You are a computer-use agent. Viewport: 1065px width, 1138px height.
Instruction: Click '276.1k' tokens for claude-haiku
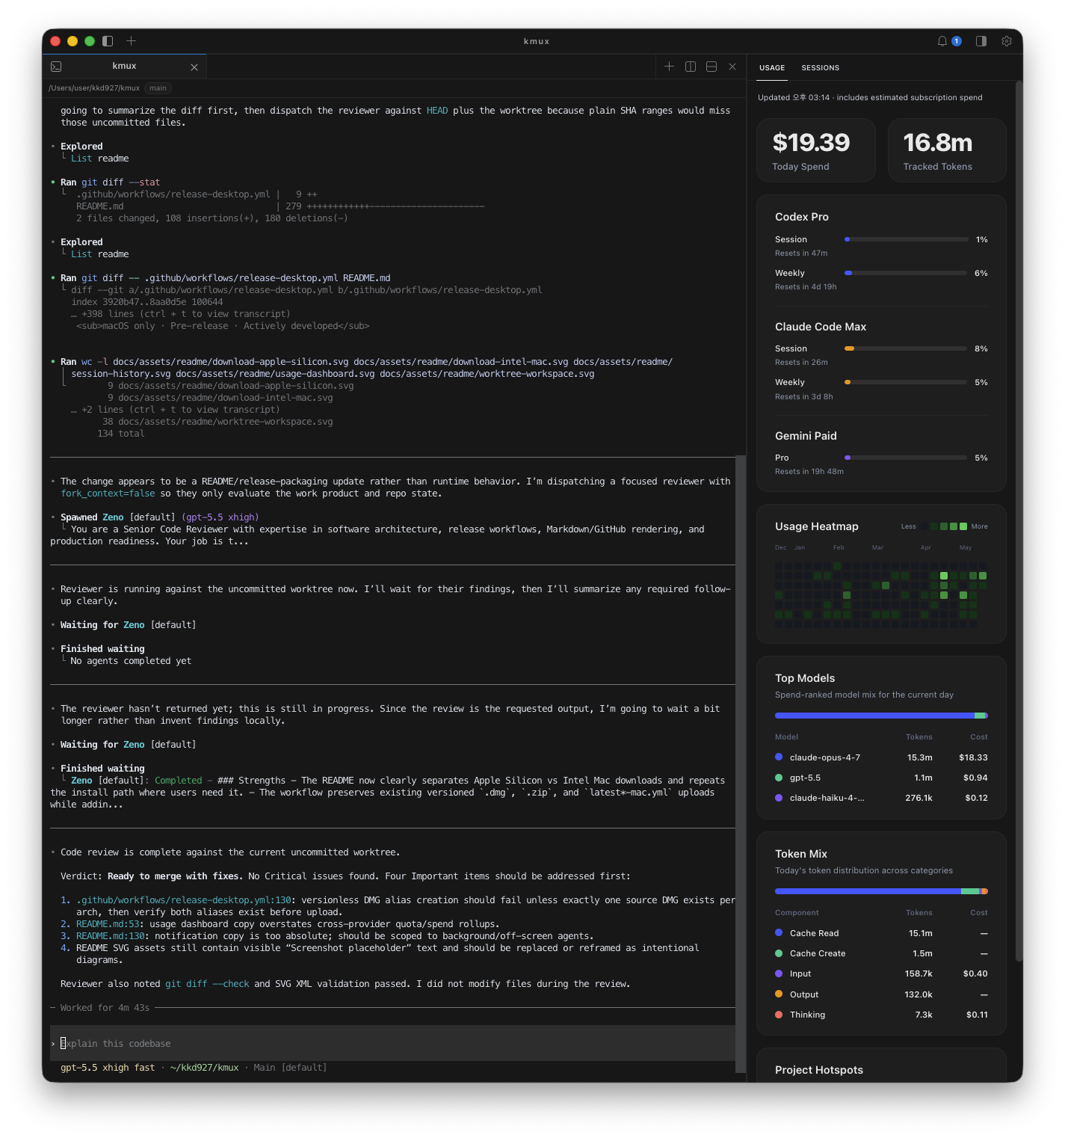(919, 798)
